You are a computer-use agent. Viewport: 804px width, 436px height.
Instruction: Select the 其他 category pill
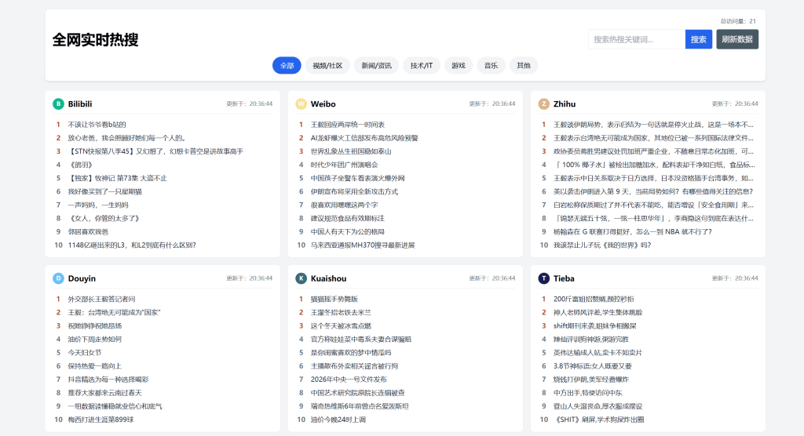[x=524, y=66]
